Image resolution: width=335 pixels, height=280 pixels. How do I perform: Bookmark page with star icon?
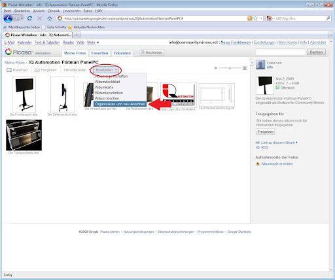click(x=256, y=18)
